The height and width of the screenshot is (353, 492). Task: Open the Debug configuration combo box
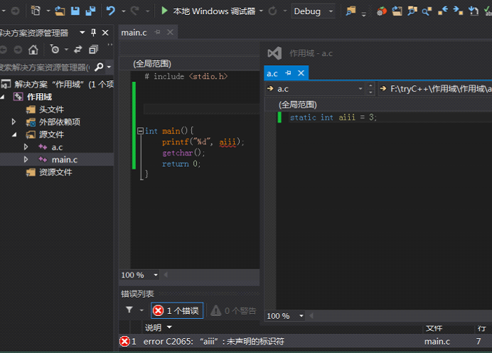[x=313, y=11]
